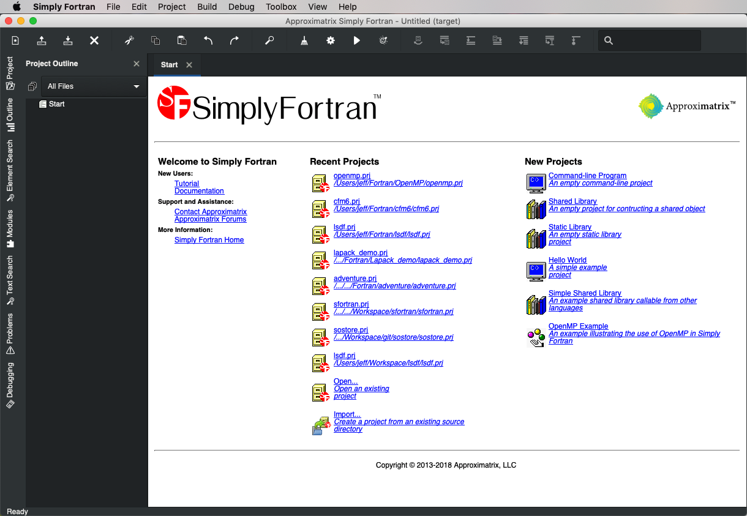Click the last greyed debugger toolbar icon

576,40
